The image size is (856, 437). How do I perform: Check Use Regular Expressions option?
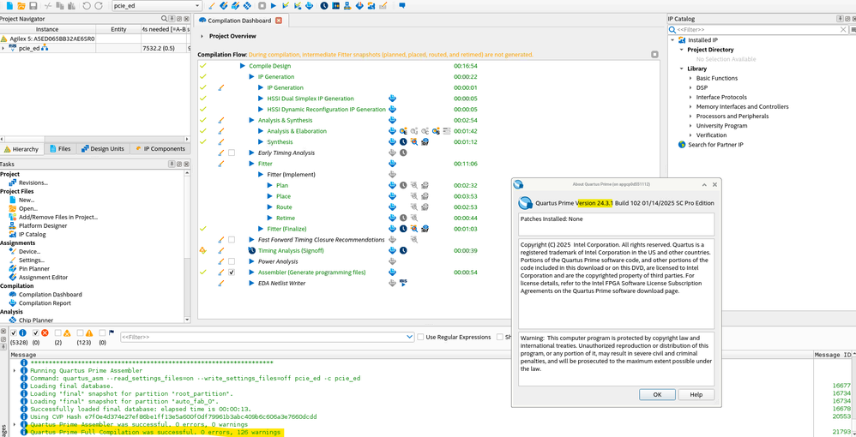coord(420,338)
